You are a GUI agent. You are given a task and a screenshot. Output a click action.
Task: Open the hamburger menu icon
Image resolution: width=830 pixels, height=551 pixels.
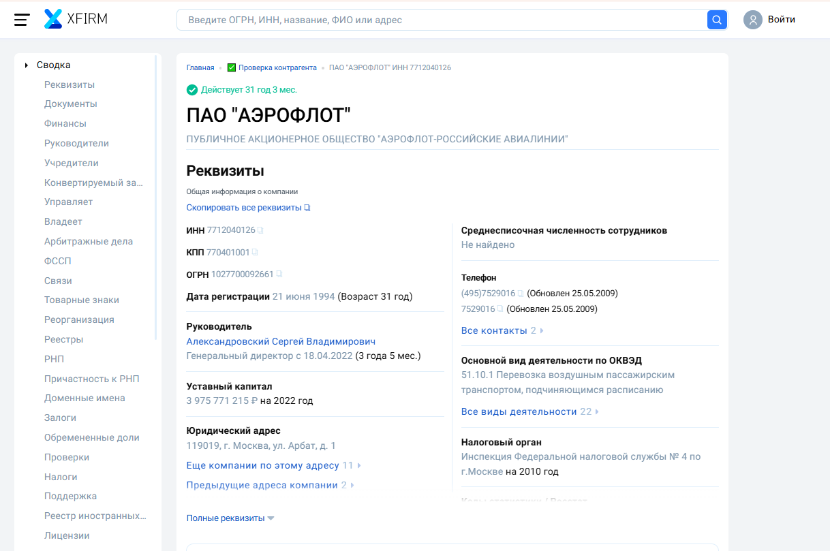[22, 20]
